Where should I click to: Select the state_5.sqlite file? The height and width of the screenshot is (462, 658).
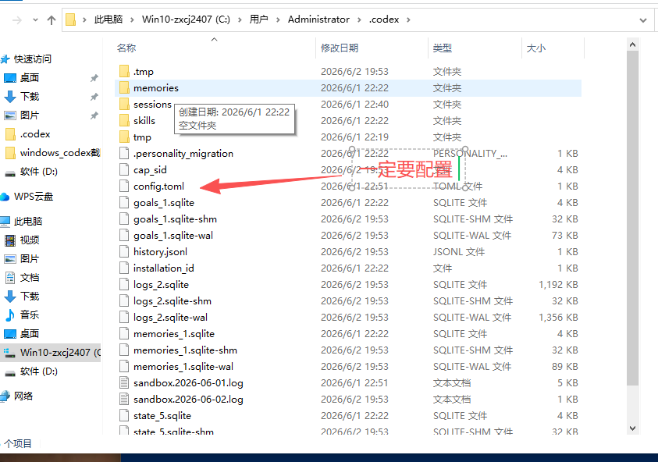(162, 416)
